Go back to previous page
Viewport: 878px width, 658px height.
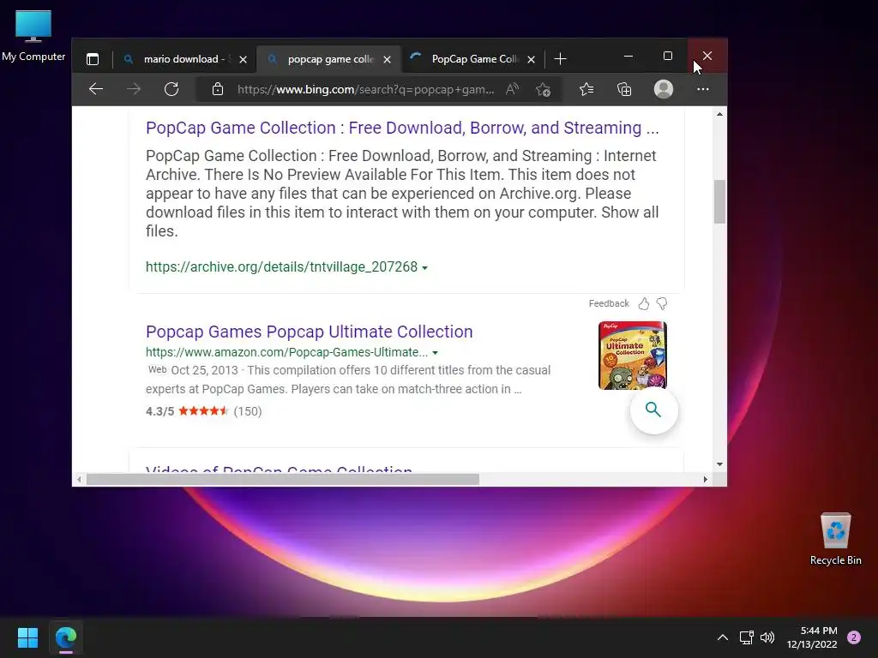[x=96, y=89]
